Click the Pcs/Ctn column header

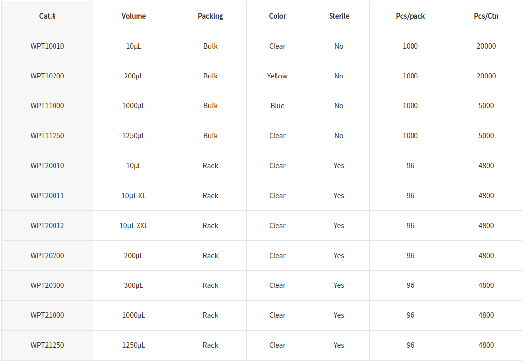click(486, 16)
